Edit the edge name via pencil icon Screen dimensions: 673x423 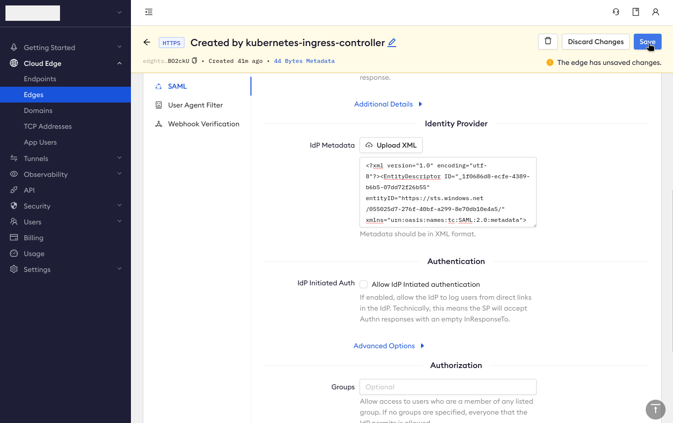(392, 43)
